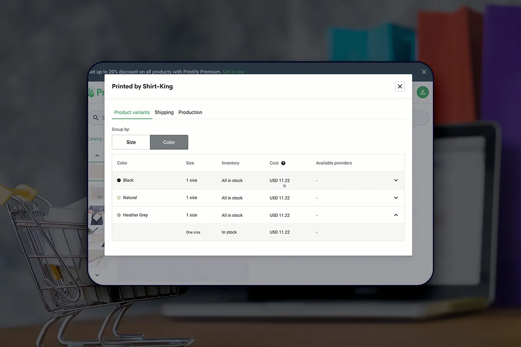The image size is (521, 347).
Task: Click the Get it now link
Action: pos(234,72)
